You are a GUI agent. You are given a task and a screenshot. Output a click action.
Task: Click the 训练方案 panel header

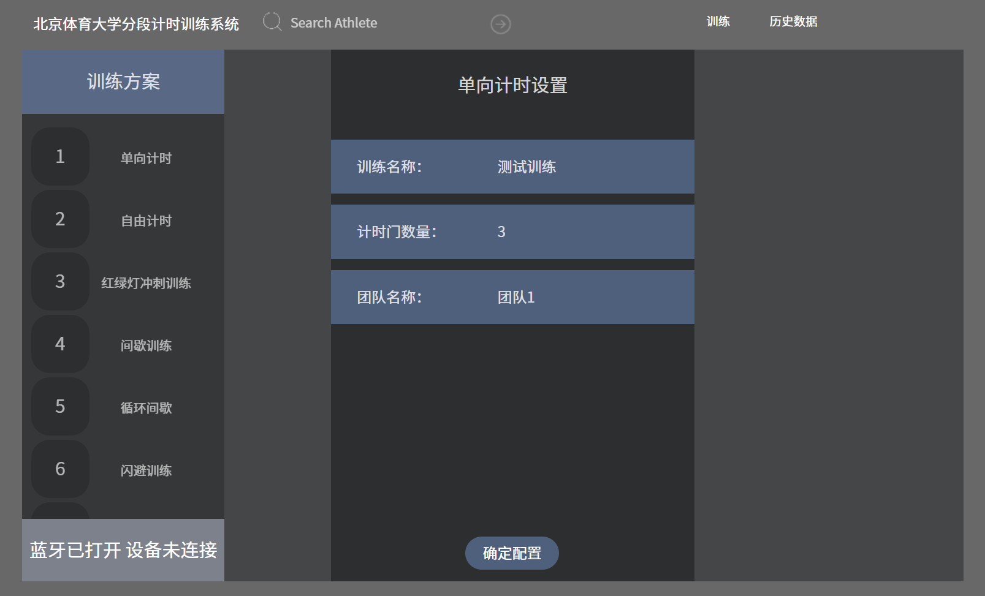(x=123, y=81)
